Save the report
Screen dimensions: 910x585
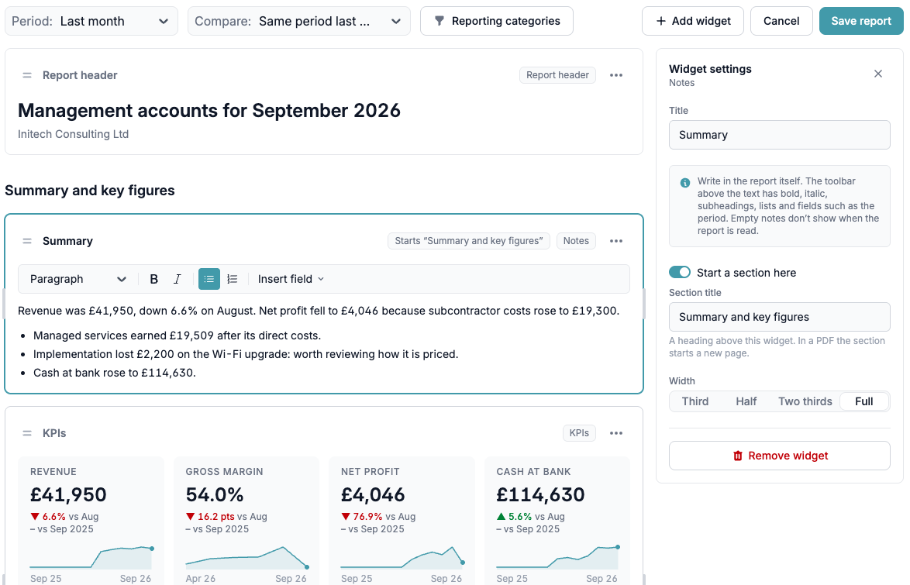[861, 22]
